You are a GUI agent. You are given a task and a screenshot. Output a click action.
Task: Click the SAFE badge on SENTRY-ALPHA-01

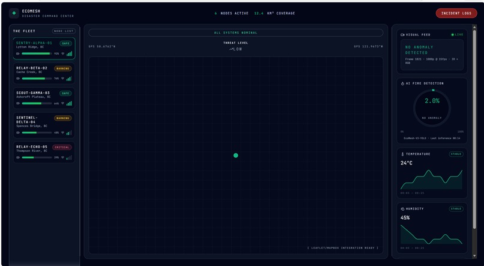pyautogui.click(x=65, y=43)
